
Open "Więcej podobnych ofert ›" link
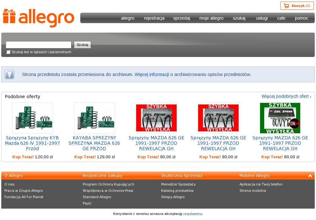[286, 96]
